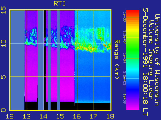Click the x-axis time label 15
This screenshot has width=161, height=120.
click(60, 116)
